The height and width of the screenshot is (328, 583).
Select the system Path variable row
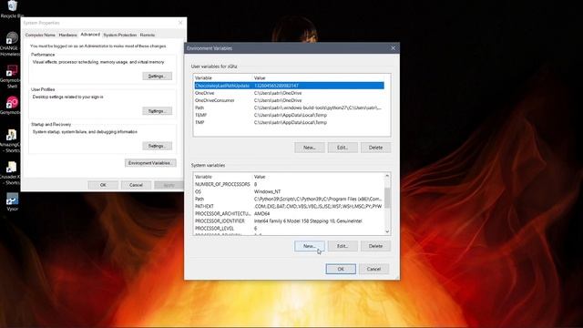[289, 199]
